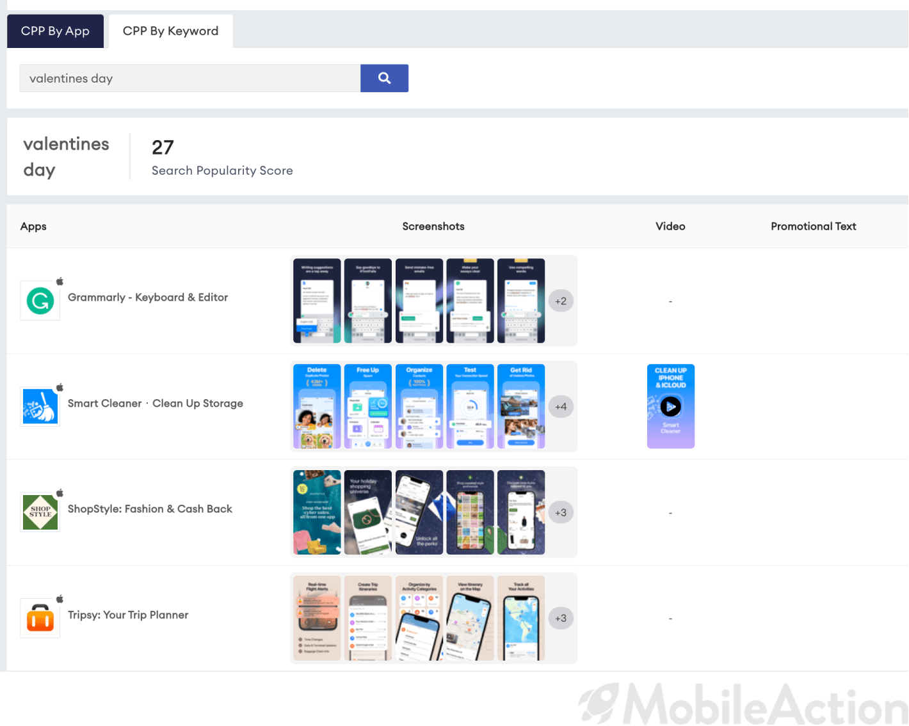Click the Apps column header
Screen dimensions: 909x726
click(x=33, y=226)
